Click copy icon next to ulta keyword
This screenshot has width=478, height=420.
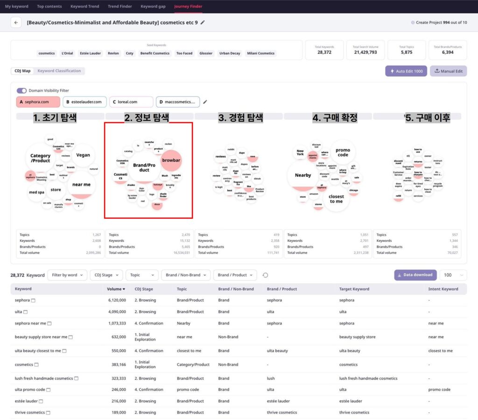click(x=26, y=312)
